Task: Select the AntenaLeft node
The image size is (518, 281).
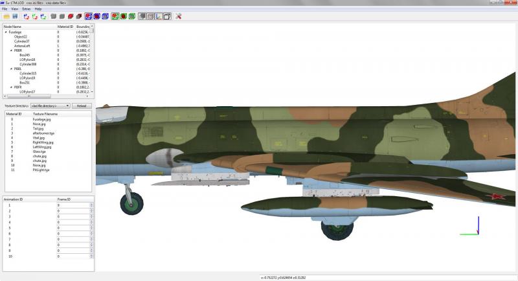Action: coord(22,46)
